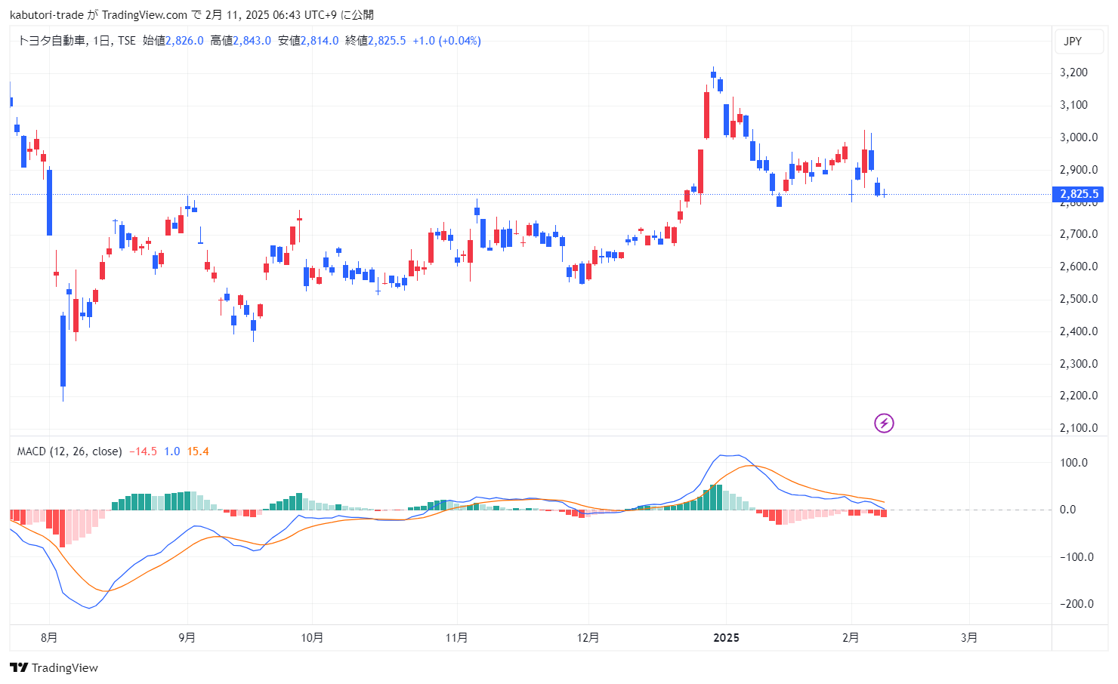Click the 8月 label on time axis
The height and width of the screenshot is (684, 1118).
(49, 638)
